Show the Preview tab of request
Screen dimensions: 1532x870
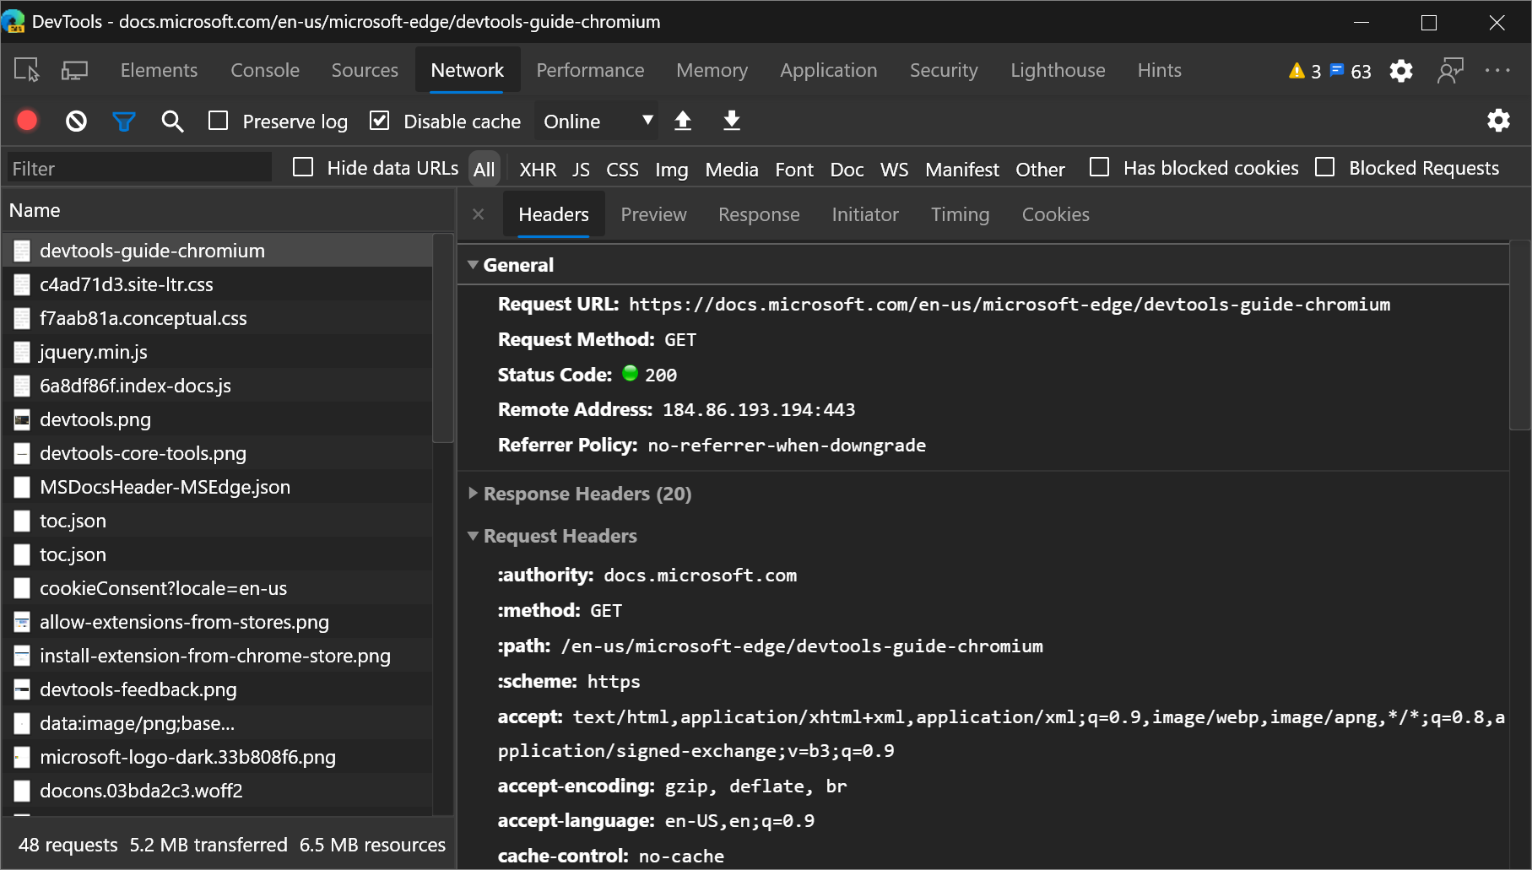[653, 214]
